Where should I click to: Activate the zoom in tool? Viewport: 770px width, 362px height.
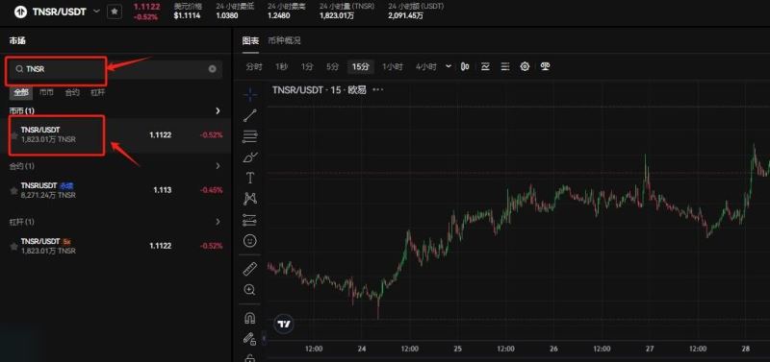250,289
